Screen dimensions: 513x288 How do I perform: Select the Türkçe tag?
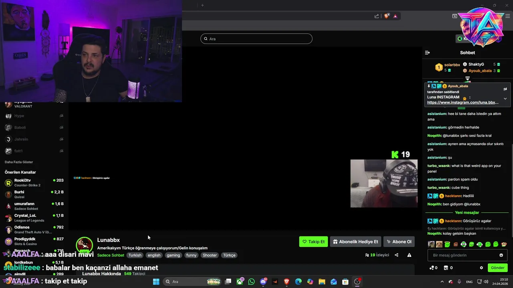click(229, 255)
